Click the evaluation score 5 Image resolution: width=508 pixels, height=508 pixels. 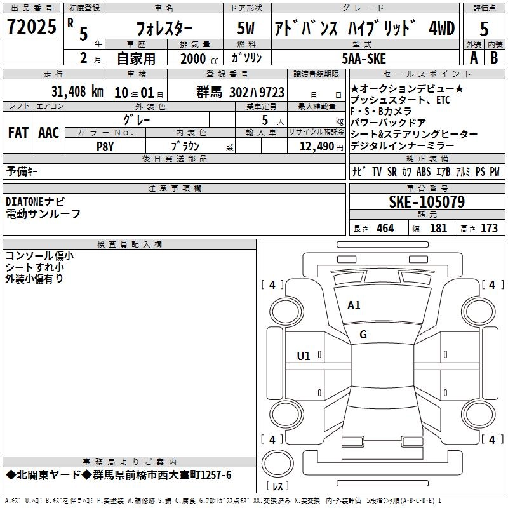(484, 28)
